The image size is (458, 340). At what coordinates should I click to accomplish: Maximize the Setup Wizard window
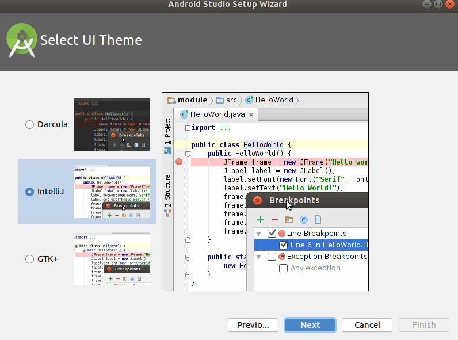(x=438, y=4)
